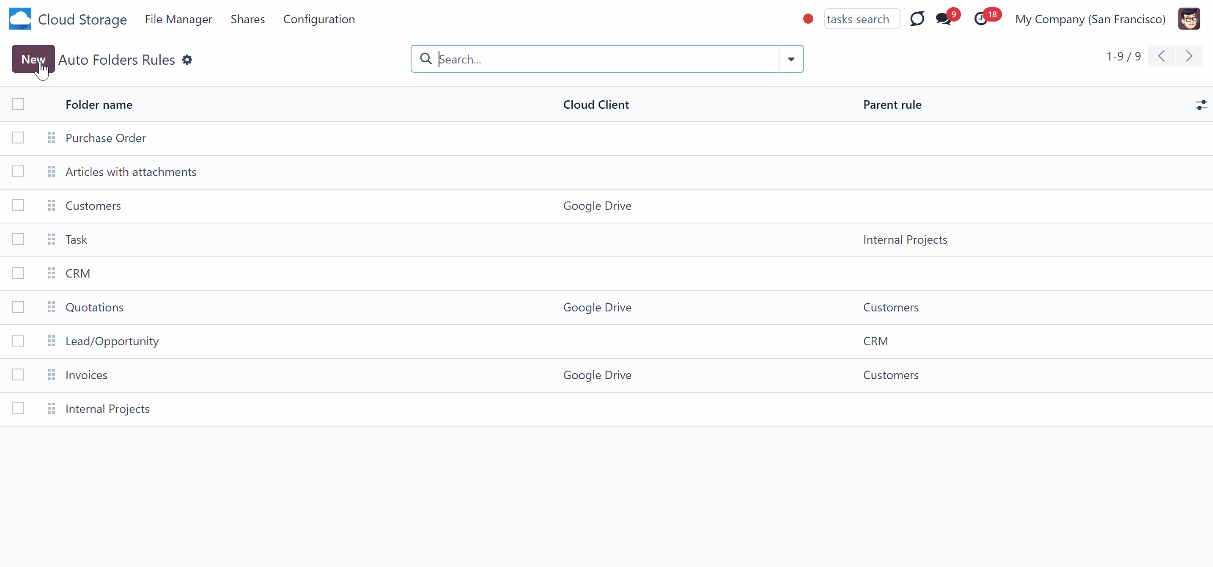Screen dimensions: 1213x567
Task: Click the 1-9 / 9 pager counter
Action: point(1123,57)
